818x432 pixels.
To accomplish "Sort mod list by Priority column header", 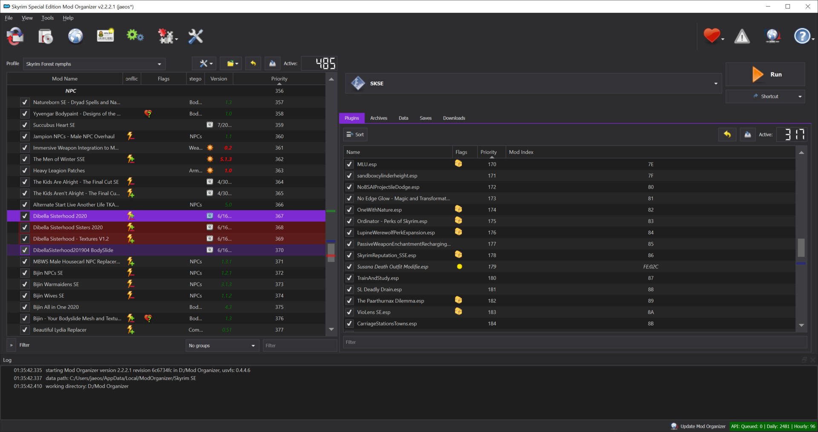I will coord(279,79).
